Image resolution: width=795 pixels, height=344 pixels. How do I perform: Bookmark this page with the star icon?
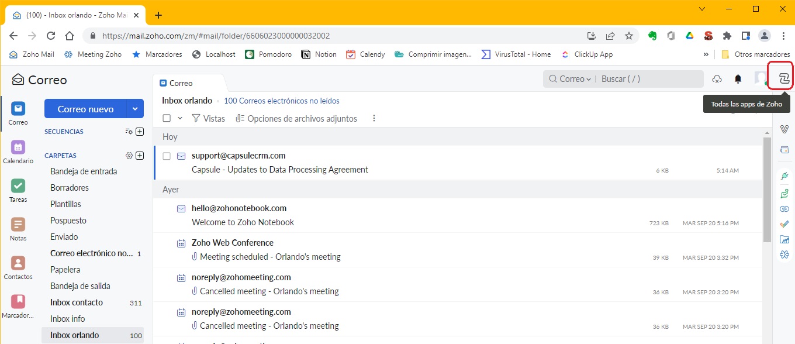629,36
